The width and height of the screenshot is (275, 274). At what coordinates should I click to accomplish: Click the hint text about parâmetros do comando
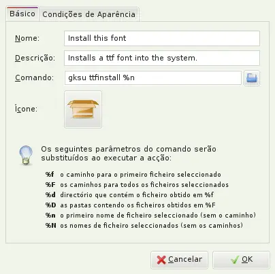click(x=129, y=154)
